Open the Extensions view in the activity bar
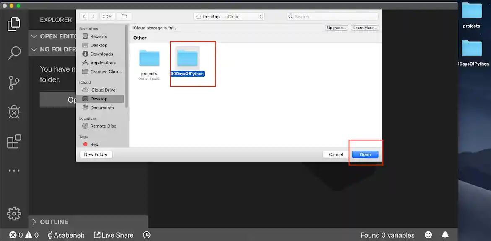 (x=14, y=141)
